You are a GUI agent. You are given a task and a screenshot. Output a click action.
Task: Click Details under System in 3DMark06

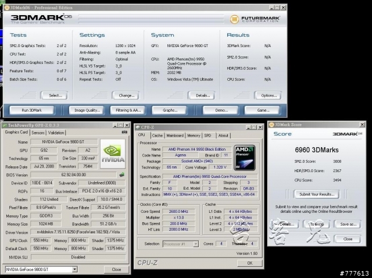pyautogui.click(x=202, y=95)
